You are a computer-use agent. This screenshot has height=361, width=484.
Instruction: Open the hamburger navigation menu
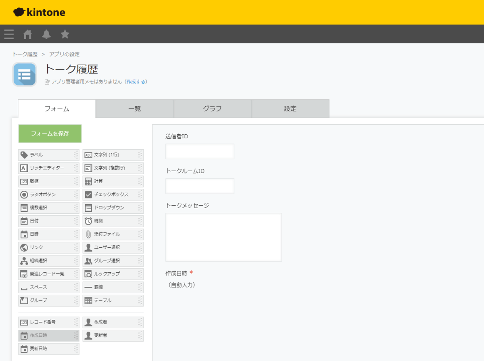pyautogui.click(x=9, y=34)
